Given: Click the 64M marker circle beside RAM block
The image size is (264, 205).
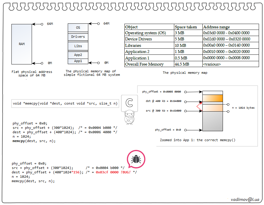Looking at the screenshot, I should tap(42, 24).
